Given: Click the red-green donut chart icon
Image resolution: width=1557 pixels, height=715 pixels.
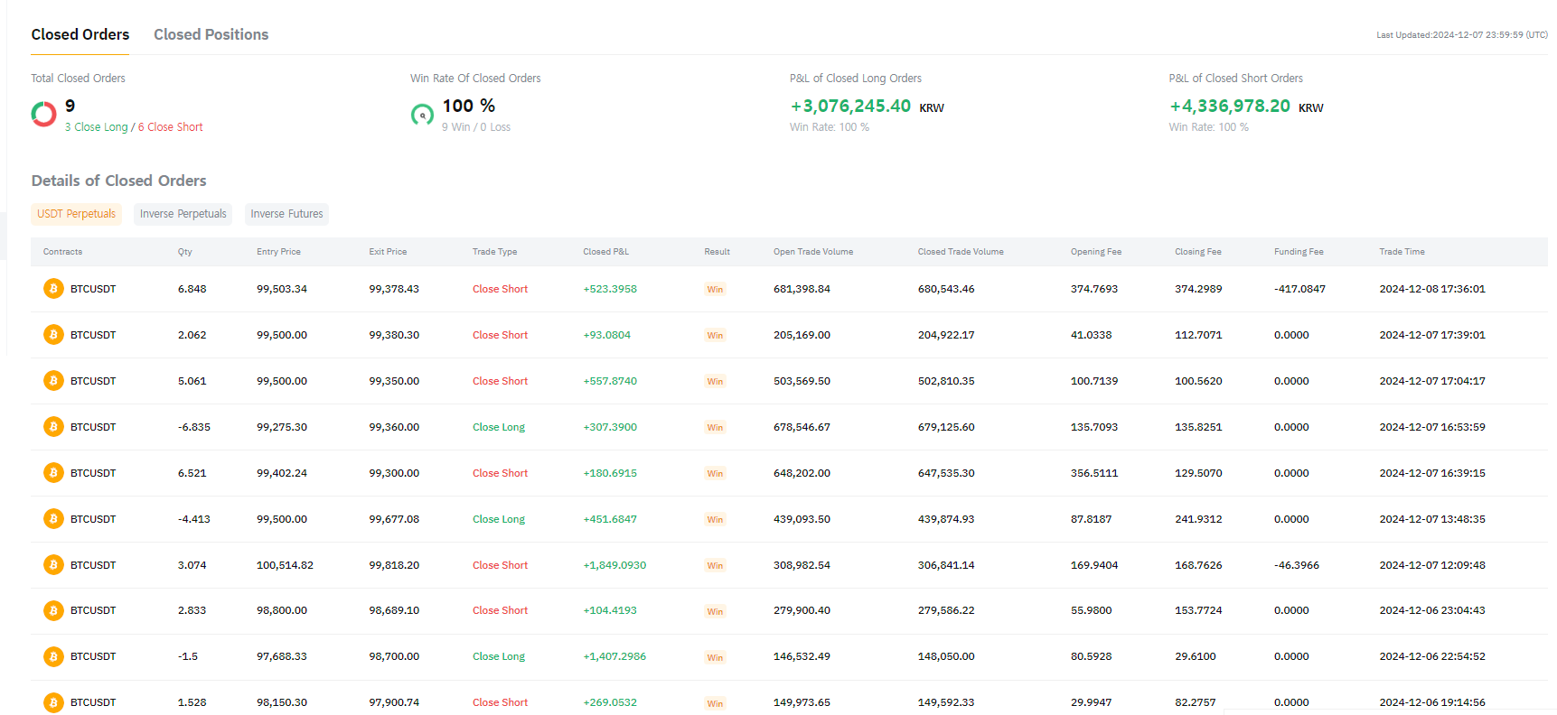Looking at the screenshot, I should coord(43,114).
